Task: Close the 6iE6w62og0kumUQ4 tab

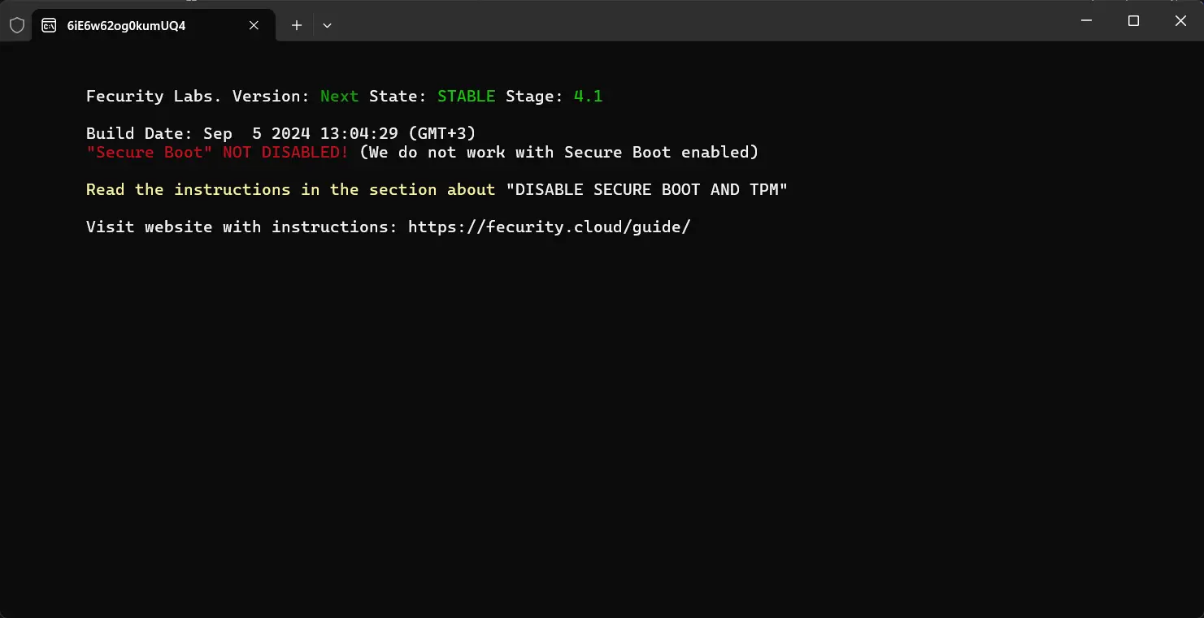Action: click(x=254, y=25)
